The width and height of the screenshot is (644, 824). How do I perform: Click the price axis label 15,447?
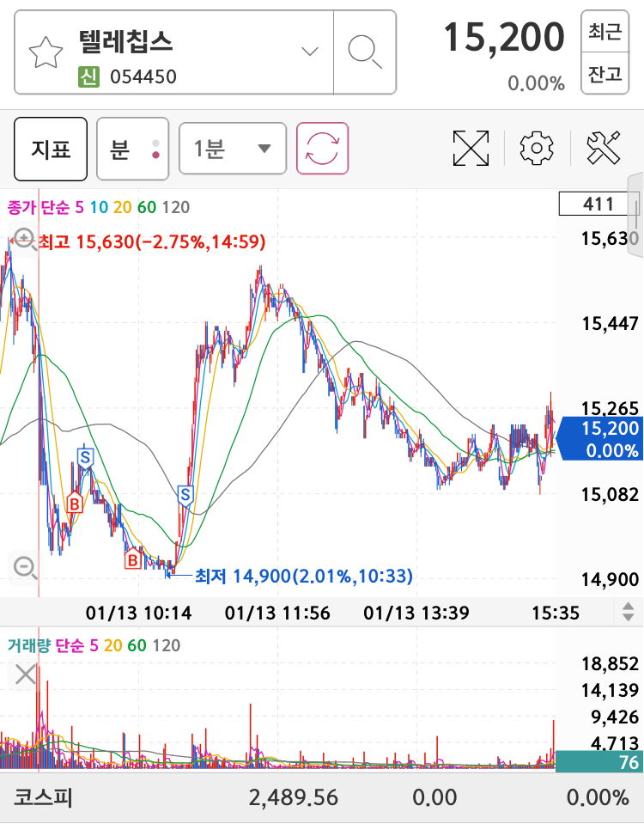click(x=610, y=324)
